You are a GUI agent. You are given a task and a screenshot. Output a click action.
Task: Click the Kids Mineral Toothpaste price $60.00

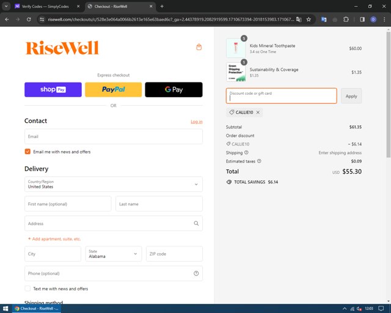[x=356, y=48]
